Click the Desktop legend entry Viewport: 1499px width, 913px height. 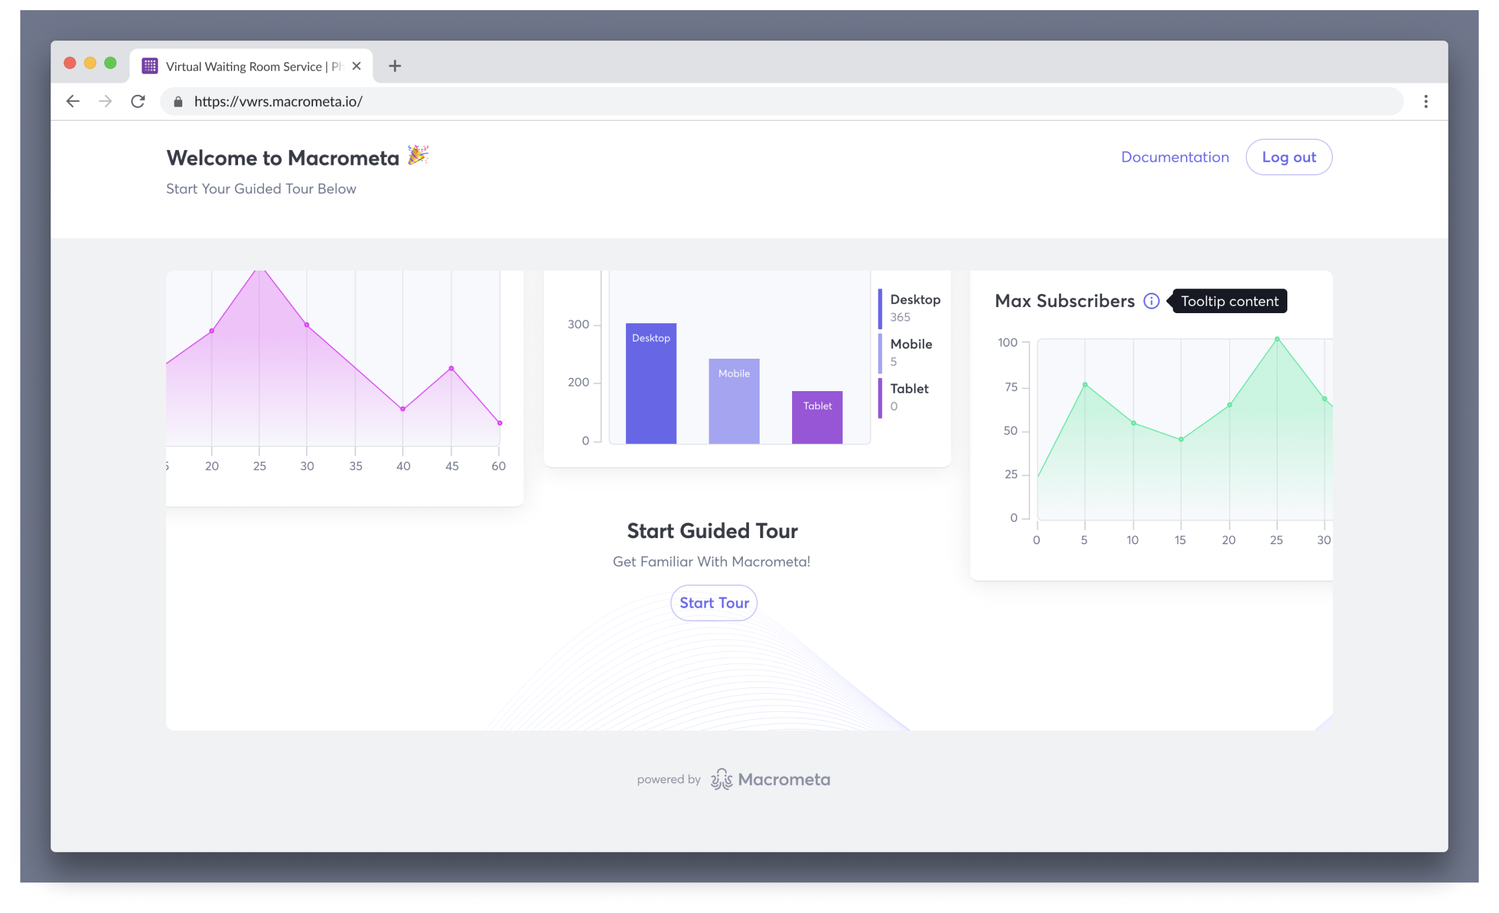[910, 308]
